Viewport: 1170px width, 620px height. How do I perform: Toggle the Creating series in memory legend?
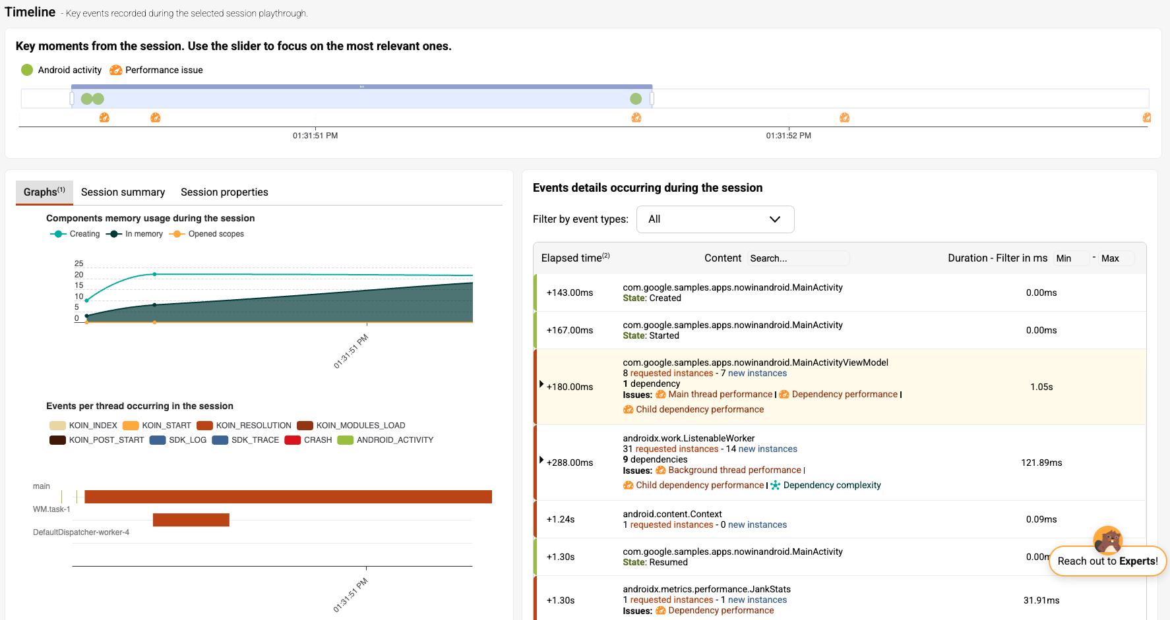coord(75,234)
